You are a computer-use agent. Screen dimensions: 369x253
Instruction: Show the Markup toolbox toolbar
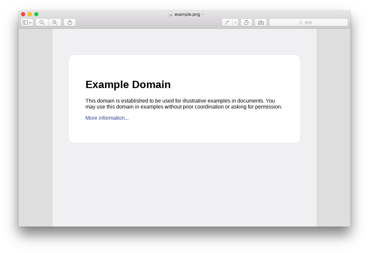tap(261, 22)
